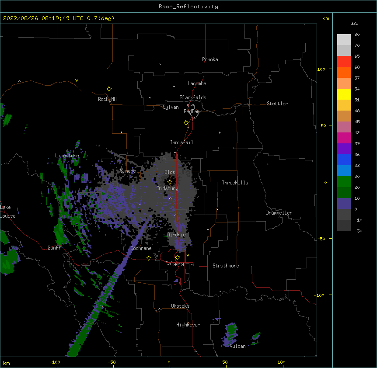Screen dimensions: 377x368
Task: Click the Sundre town label
Action: click(x=128, y=171)
